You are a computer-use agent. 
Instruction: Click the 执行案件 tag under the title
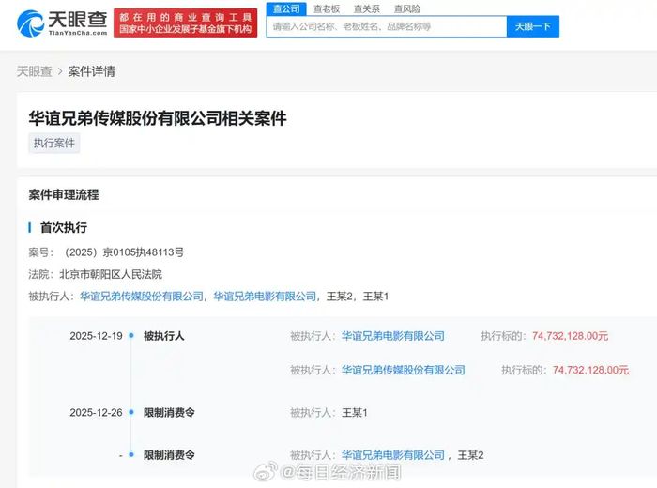click(x=53, y=143)
